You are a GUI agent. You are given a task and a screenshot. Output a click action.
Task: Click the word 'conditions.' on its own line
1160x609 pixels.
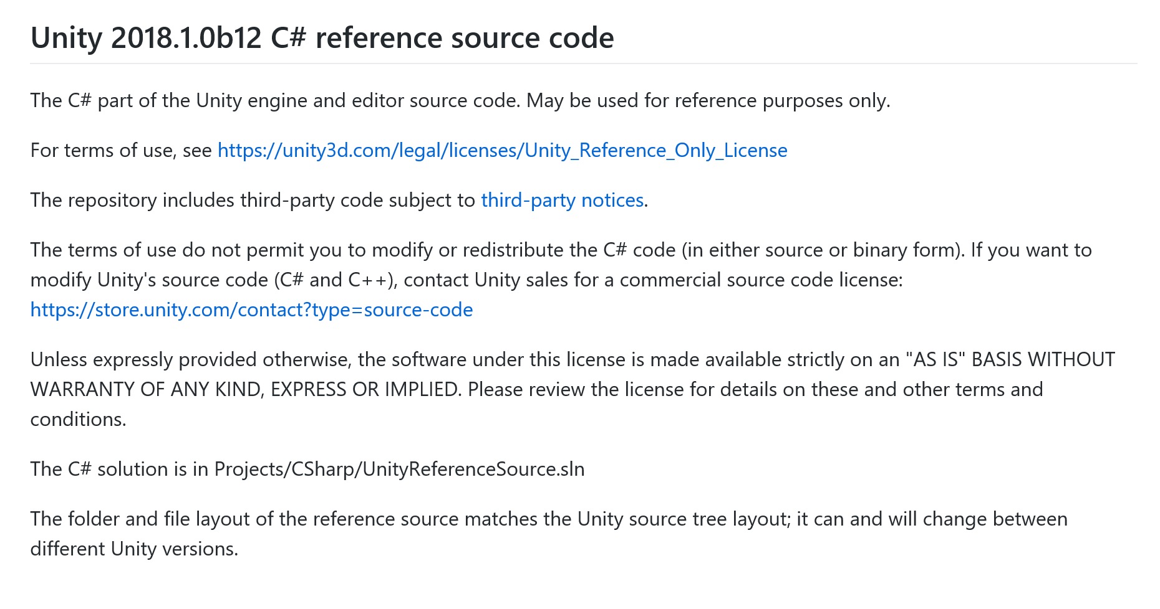78,420
